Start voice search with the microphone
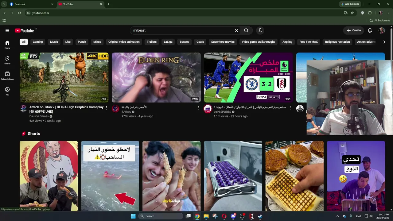This screenshot has height=221, width=393. point(260,30)
